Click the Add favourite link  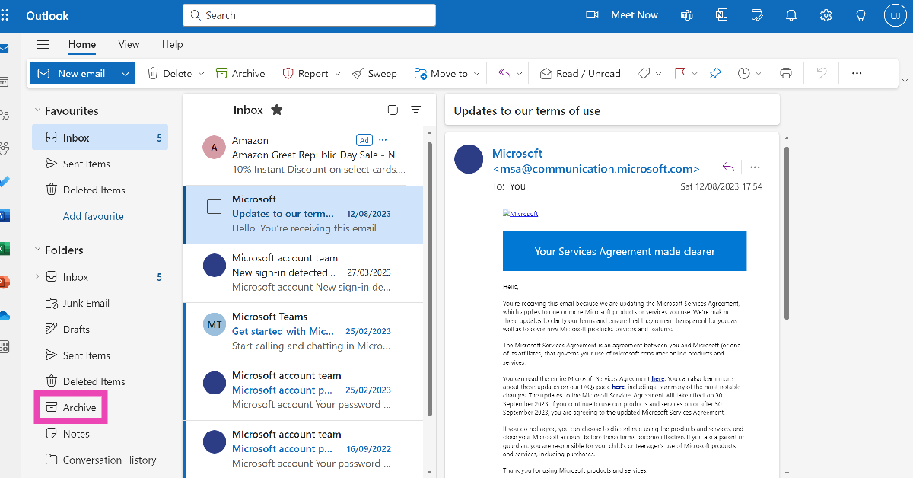pos(93,216)
